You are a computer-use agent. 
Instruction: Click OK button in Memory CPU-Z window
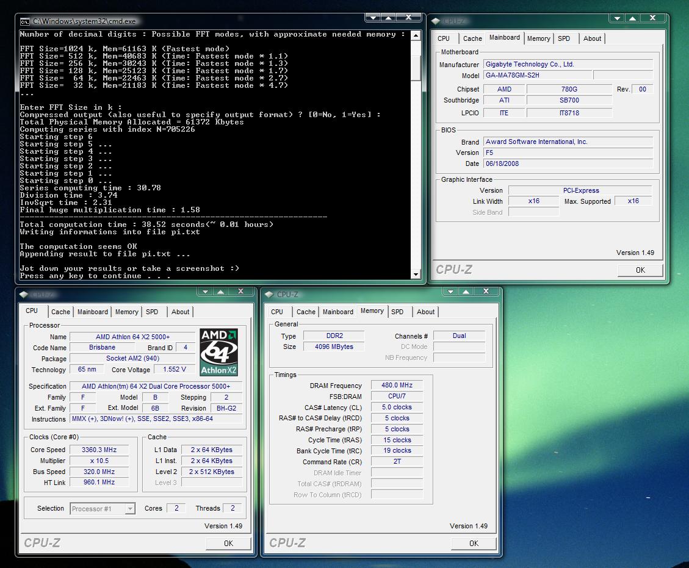click(474, 544)
